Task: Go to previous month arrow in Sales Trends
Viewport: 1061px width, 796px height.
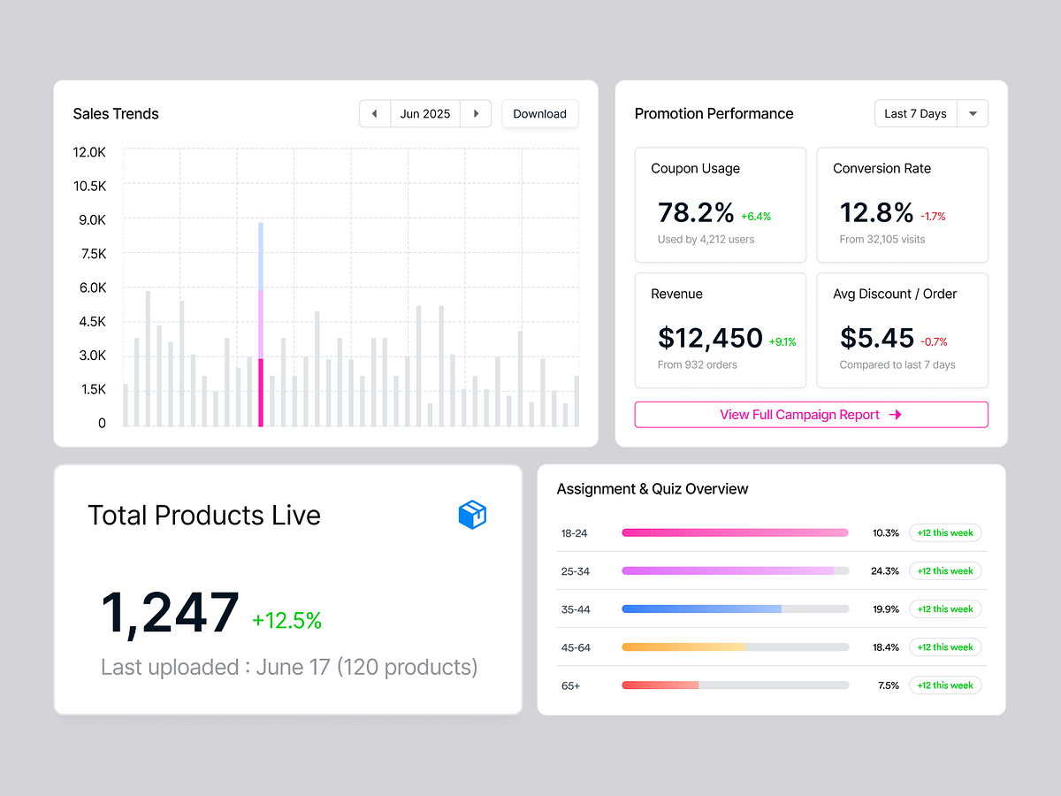Action: coord(375,114)
